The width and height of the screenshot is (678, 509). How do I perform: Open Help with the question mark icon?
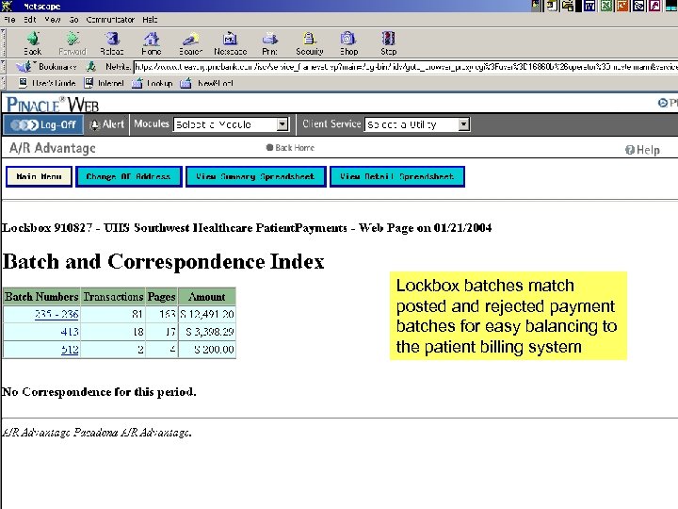(630, 150)
